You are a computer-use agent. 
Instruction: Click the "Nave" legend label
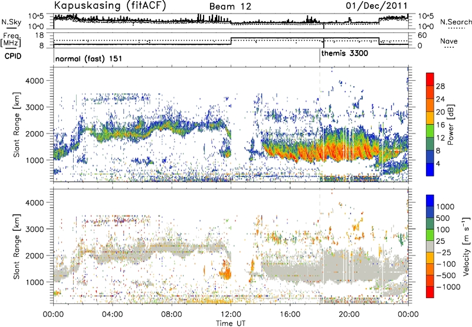pyautogui.click(x=448, y=41)
